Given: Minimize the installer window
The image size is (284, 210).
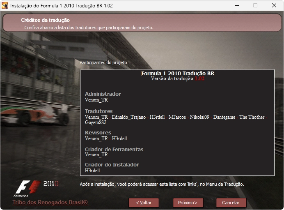Looking at the screenshot, I should click(237, 6).
